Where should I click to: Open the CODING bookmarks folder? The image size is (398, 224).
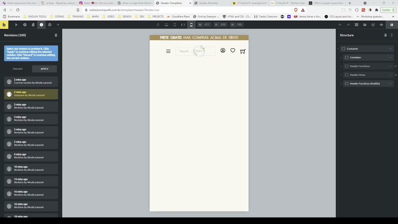[x=57, y=16]
